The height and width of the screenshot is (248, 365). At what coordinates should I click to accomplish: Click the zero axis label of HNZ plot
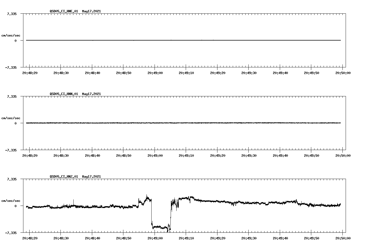point(16,206)
